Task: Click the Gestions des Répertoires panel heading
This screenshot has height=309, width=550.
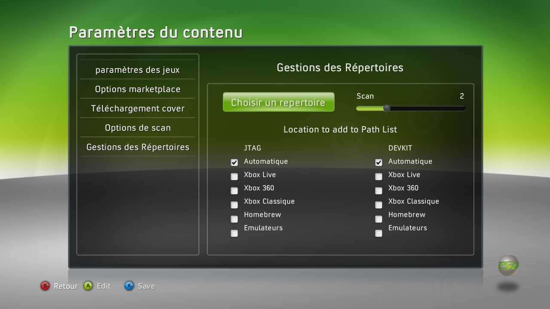Action: [340, 67]
